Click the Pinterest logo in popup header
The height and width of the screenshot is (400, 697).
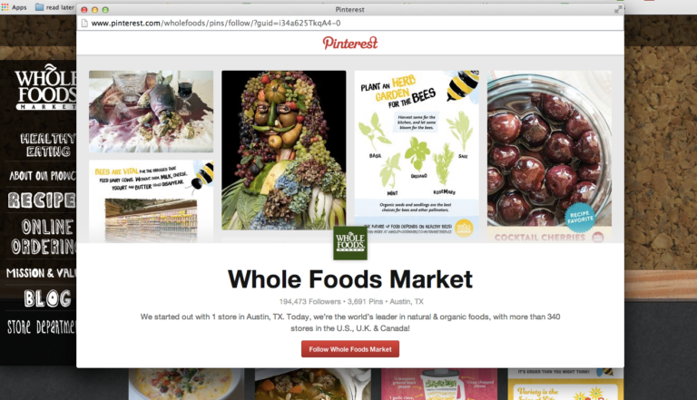(350, 44)
